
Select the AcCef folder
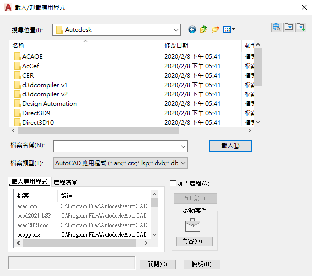27,66
